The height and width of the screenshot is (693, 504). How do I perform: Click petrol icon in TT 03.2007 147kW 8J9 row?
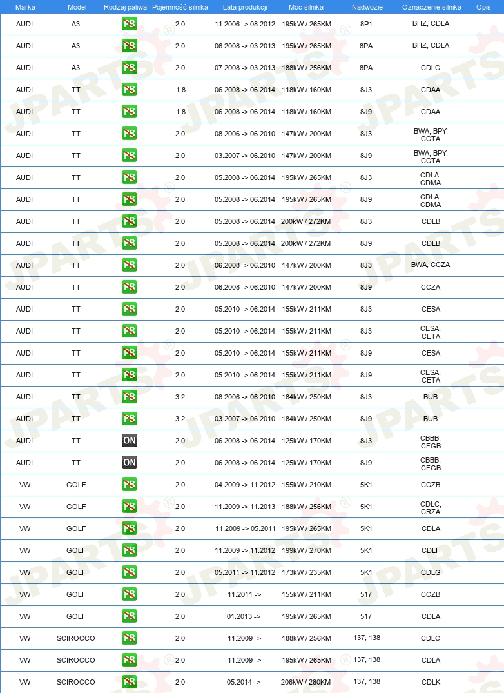point(130,156)
